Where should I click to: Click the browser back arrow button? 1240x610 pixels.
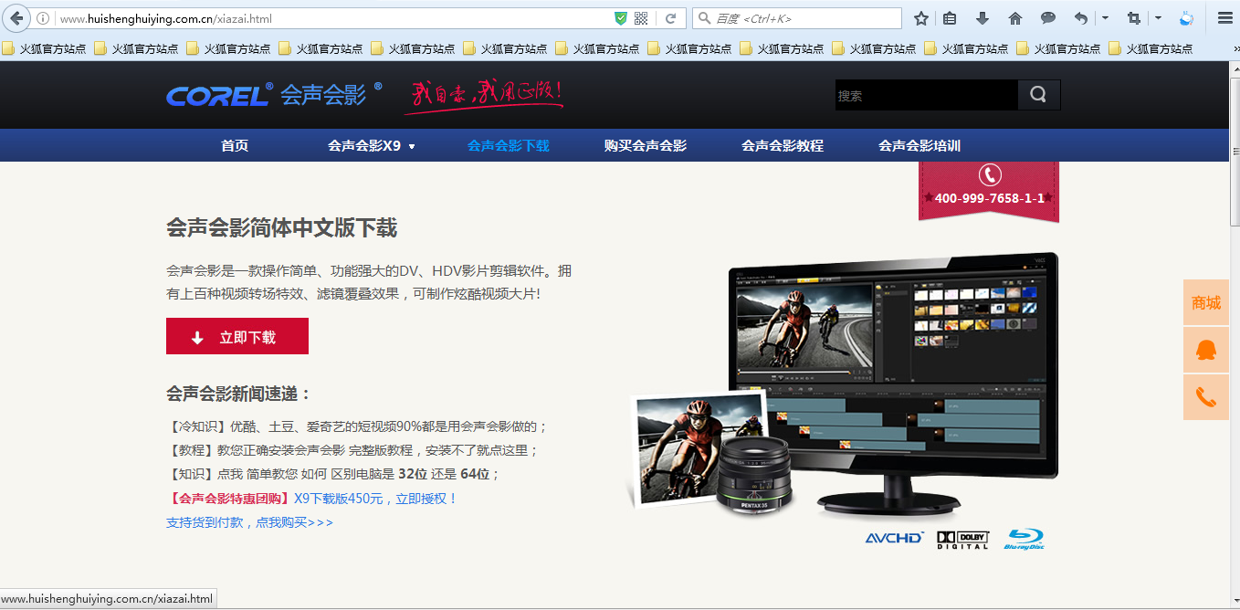(16, 18)
